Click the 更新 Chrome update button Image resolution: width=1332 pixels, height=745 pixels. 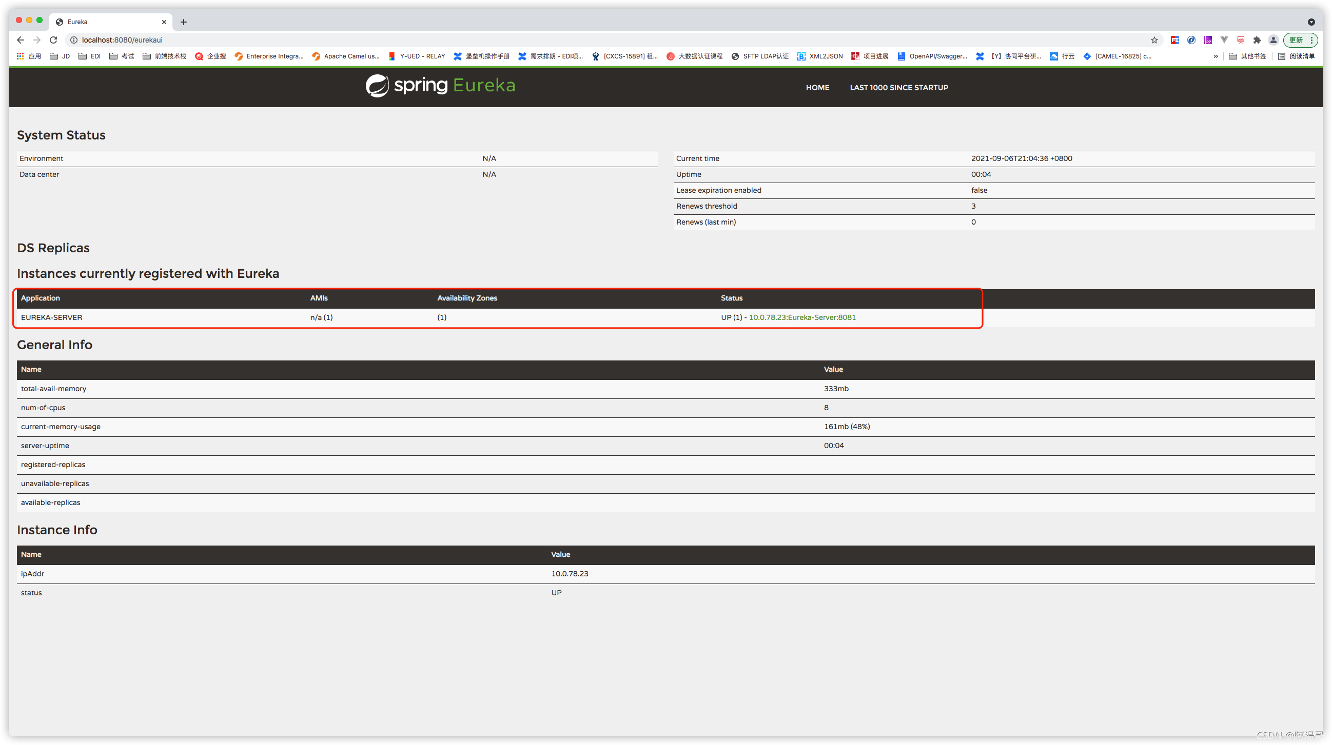click(x=1296, y=40)
